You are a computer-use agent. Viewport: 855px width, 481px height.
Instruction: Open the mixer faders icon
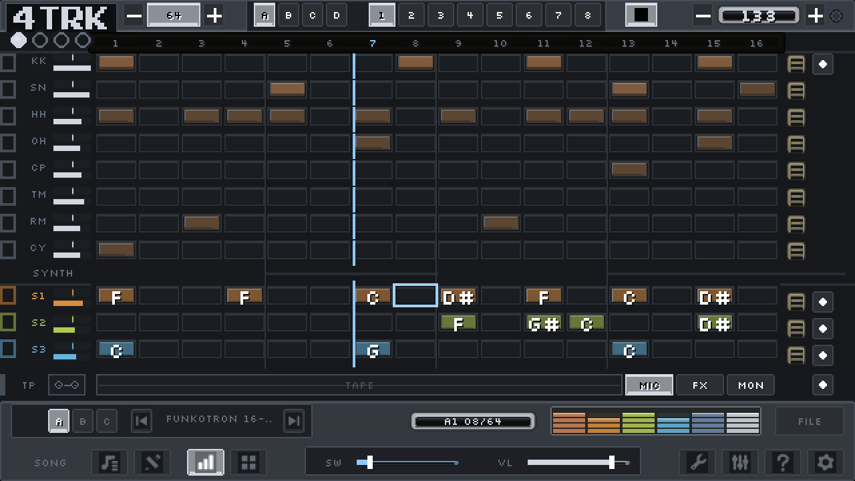tap(740, 462)
